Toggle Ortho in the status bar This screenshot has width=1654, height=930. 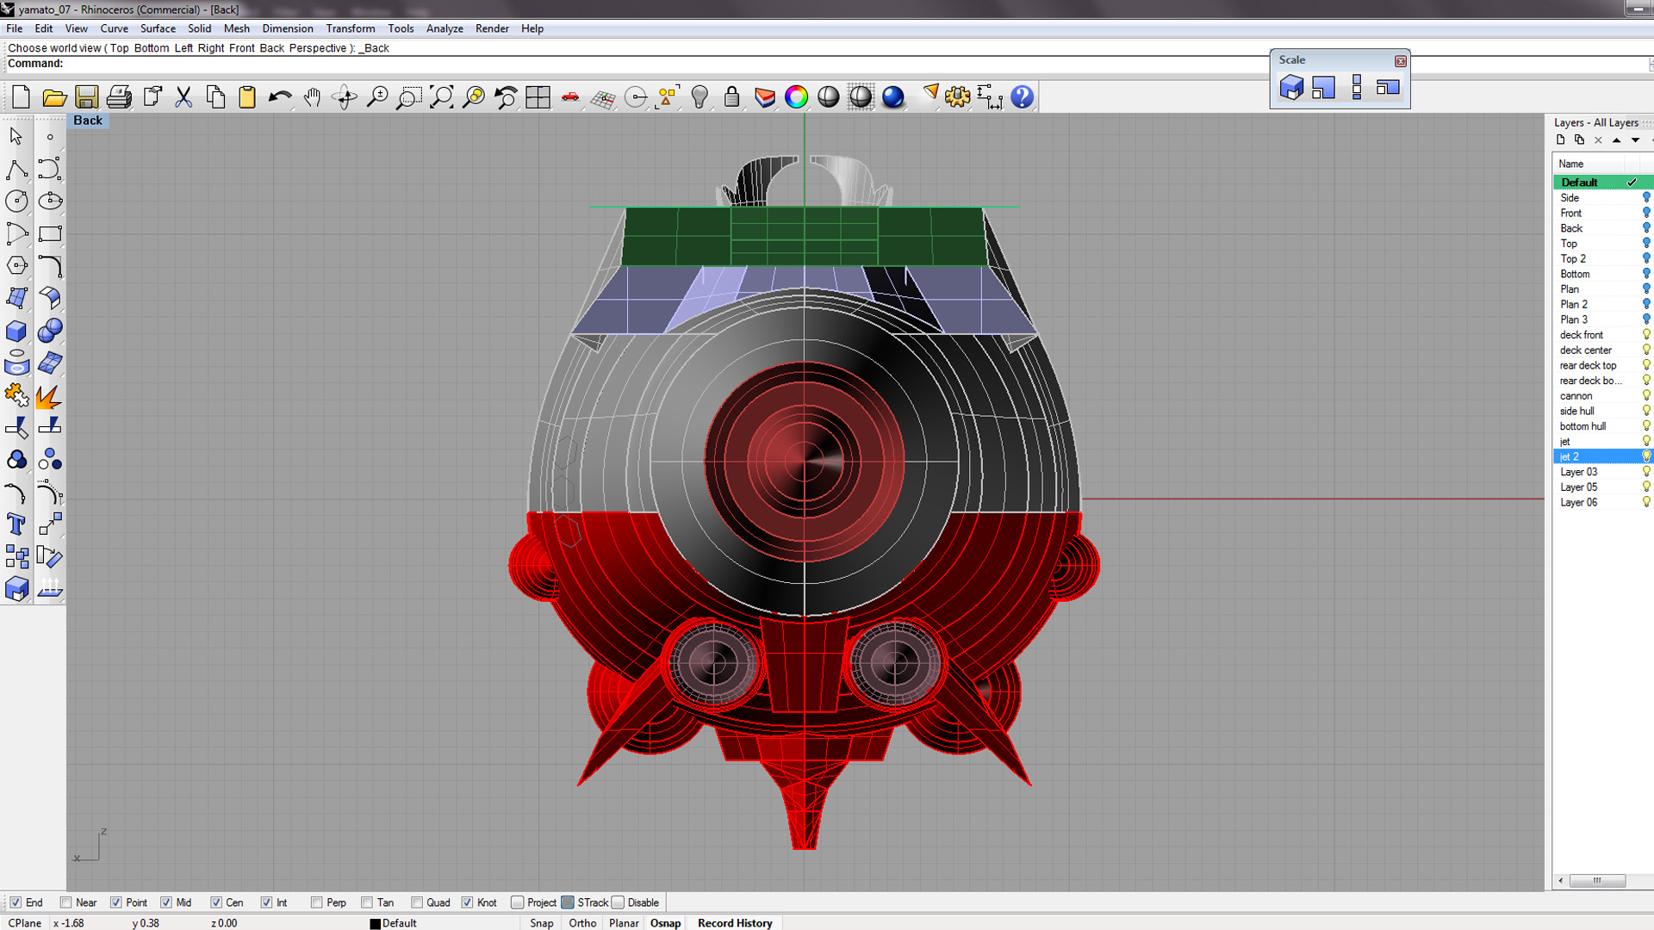(582, 923)
